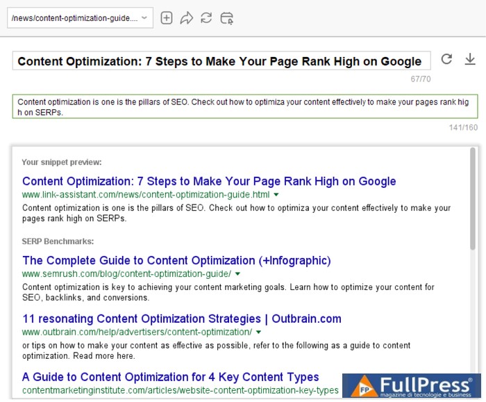The width and height of the screenshot is (486, 402).
Task: Click the share arrow icon in toolbar
Action: pos(186,18)
